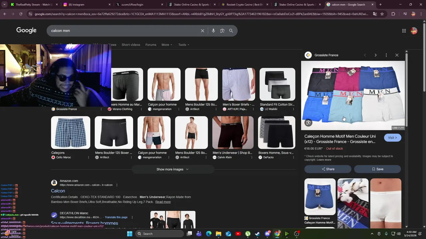Open the Learn more copyright link
The image size is (426, 239).
[324, 160]
